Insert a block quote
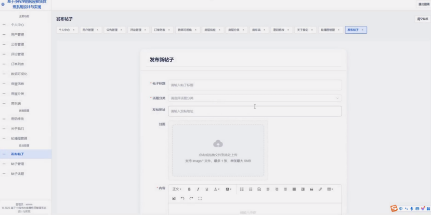This screenshot has width=431, height=215. 311,189
